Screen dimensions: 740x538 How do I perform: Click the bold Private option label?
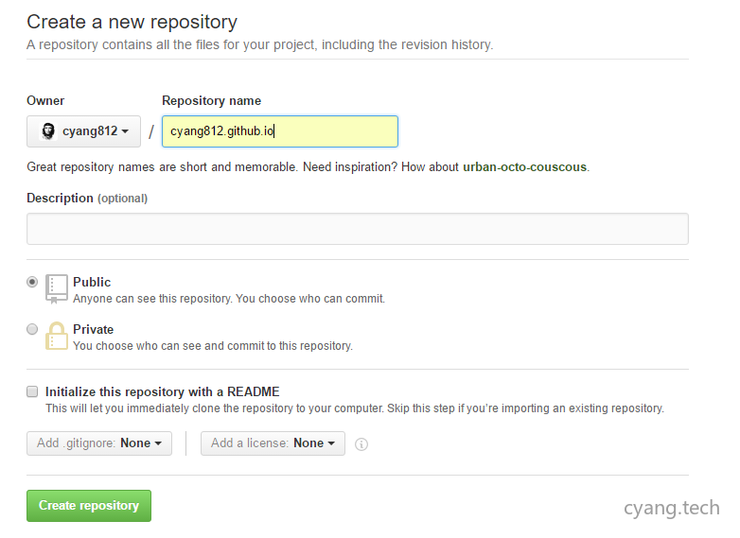click(x=93, y=329)
